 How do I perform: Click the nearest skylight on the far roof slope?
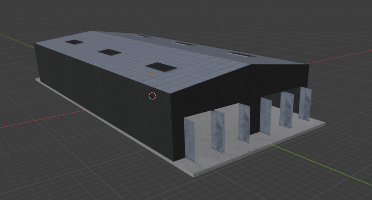coord(241,55)
